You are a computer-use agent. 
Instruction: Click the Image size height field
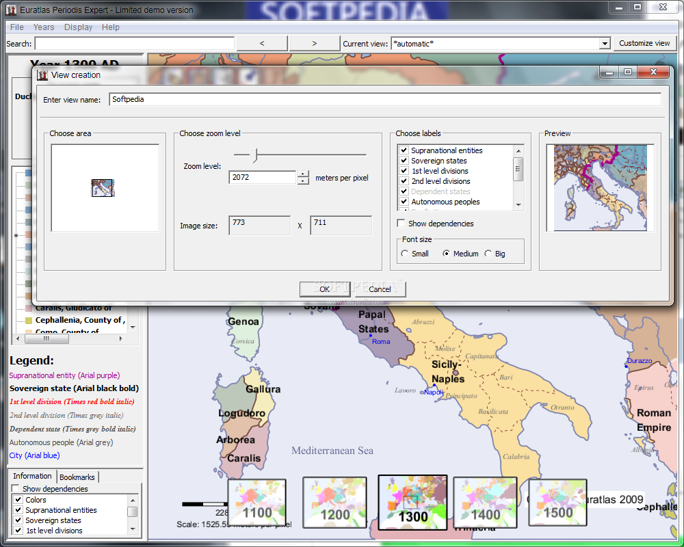(341, 226)
